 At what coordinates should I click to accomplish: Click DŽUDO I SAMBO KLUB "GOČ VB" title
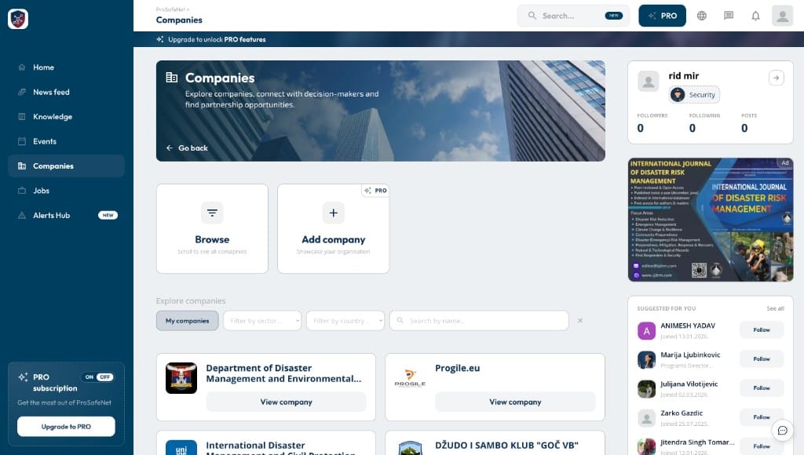pyautogui.click(x=506, y=446)
